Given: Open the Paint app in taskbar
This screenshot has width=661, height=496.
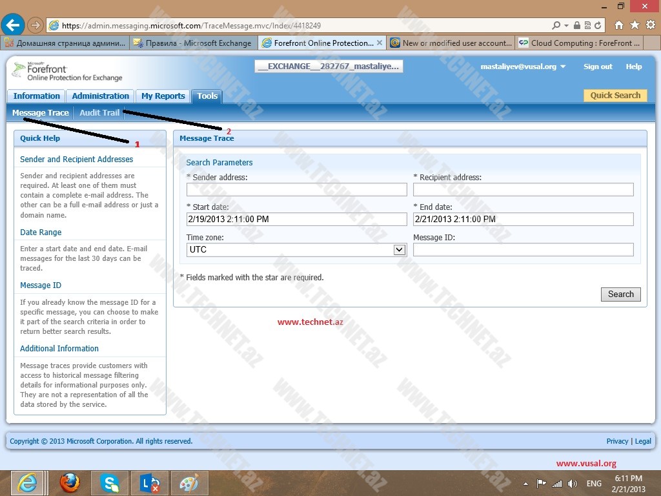Looking at the screenshot, I should tap(189, 483).
